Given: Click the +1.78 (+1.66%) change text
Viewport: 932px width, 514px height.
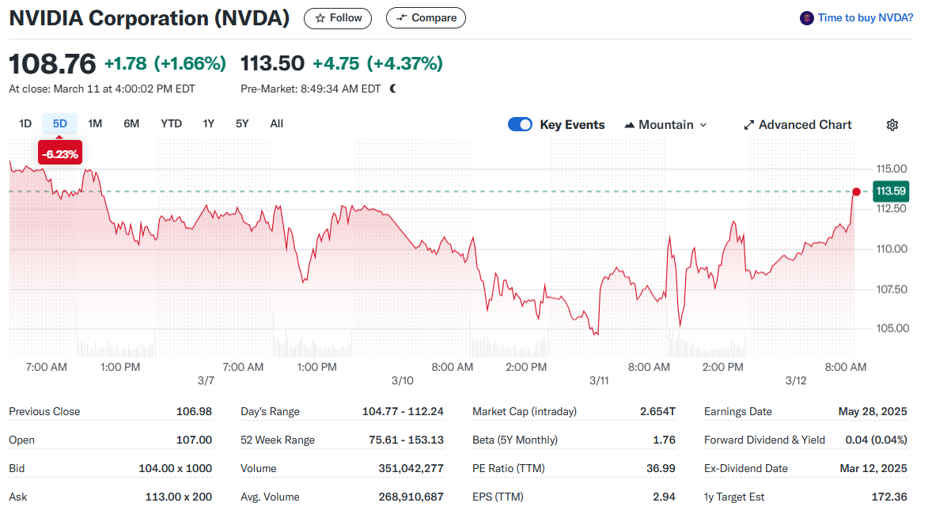Looking at the screenshot, I should tap(165, 63).
